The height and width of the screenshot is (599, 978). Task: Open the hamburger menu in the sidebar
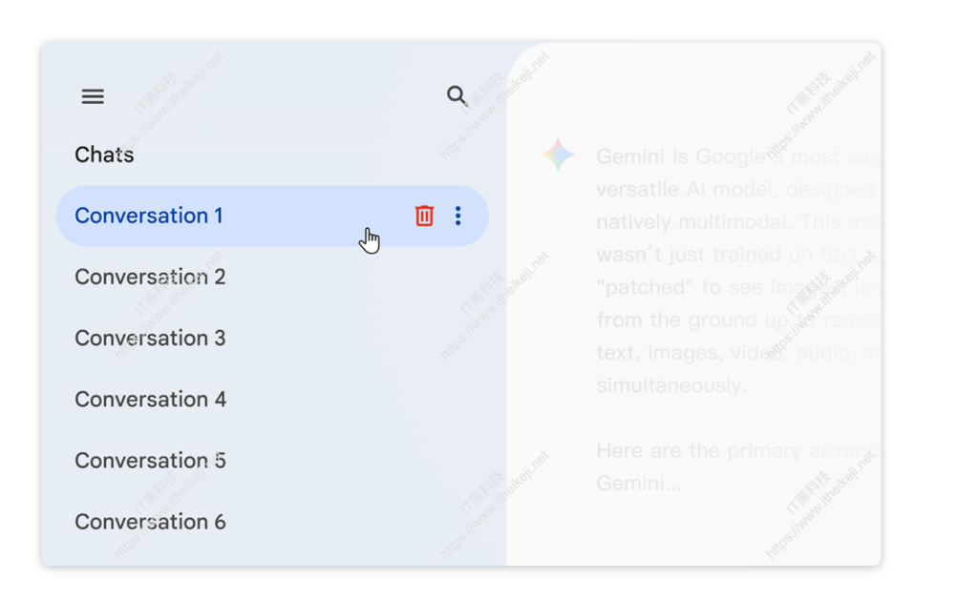[x=93, y=96]
